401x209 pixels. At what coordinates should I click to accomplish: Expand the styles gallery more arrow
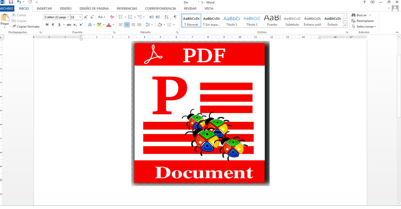[x=345, y=26]
